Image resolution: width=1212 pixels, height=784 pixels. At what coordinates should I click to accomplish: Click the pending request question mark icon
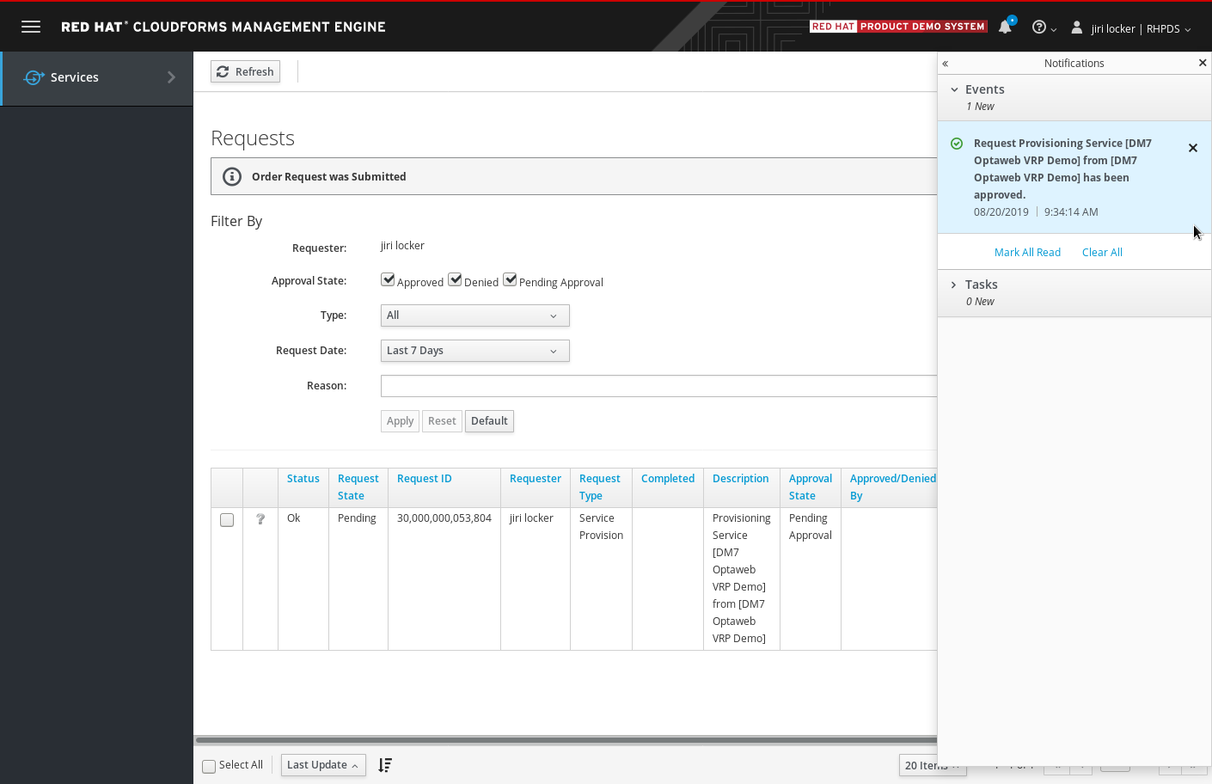pyautogui.click(x=260, y=519)
